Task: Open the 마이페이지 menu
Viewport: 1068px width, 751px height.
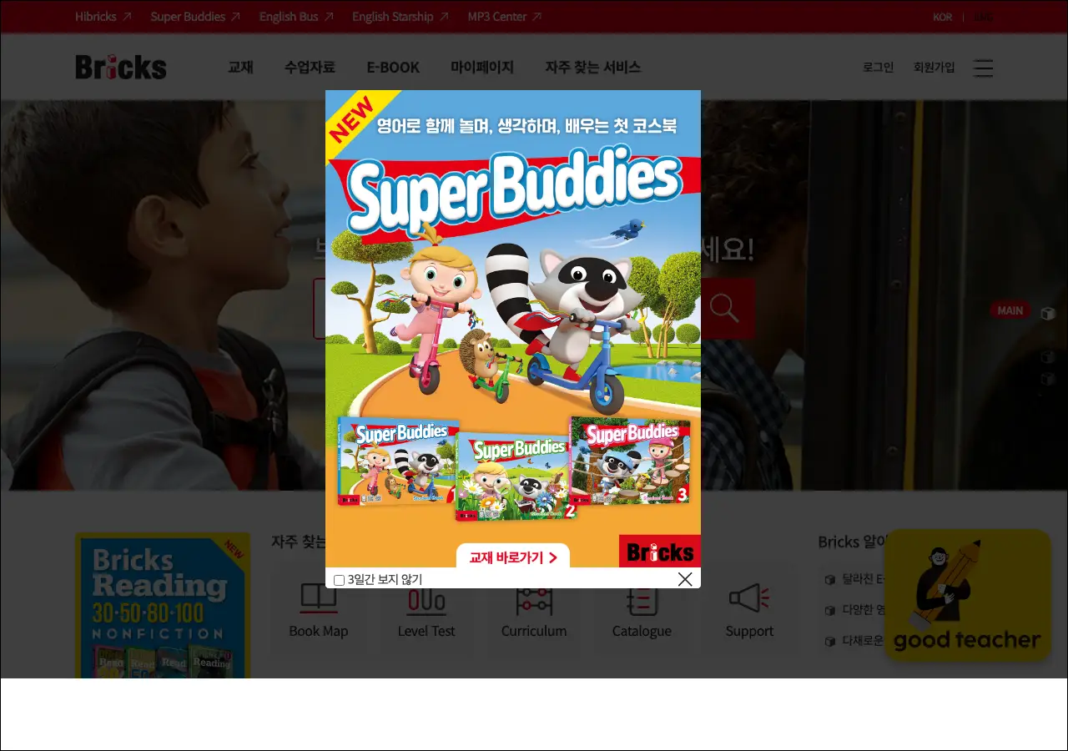Action: 482,68
